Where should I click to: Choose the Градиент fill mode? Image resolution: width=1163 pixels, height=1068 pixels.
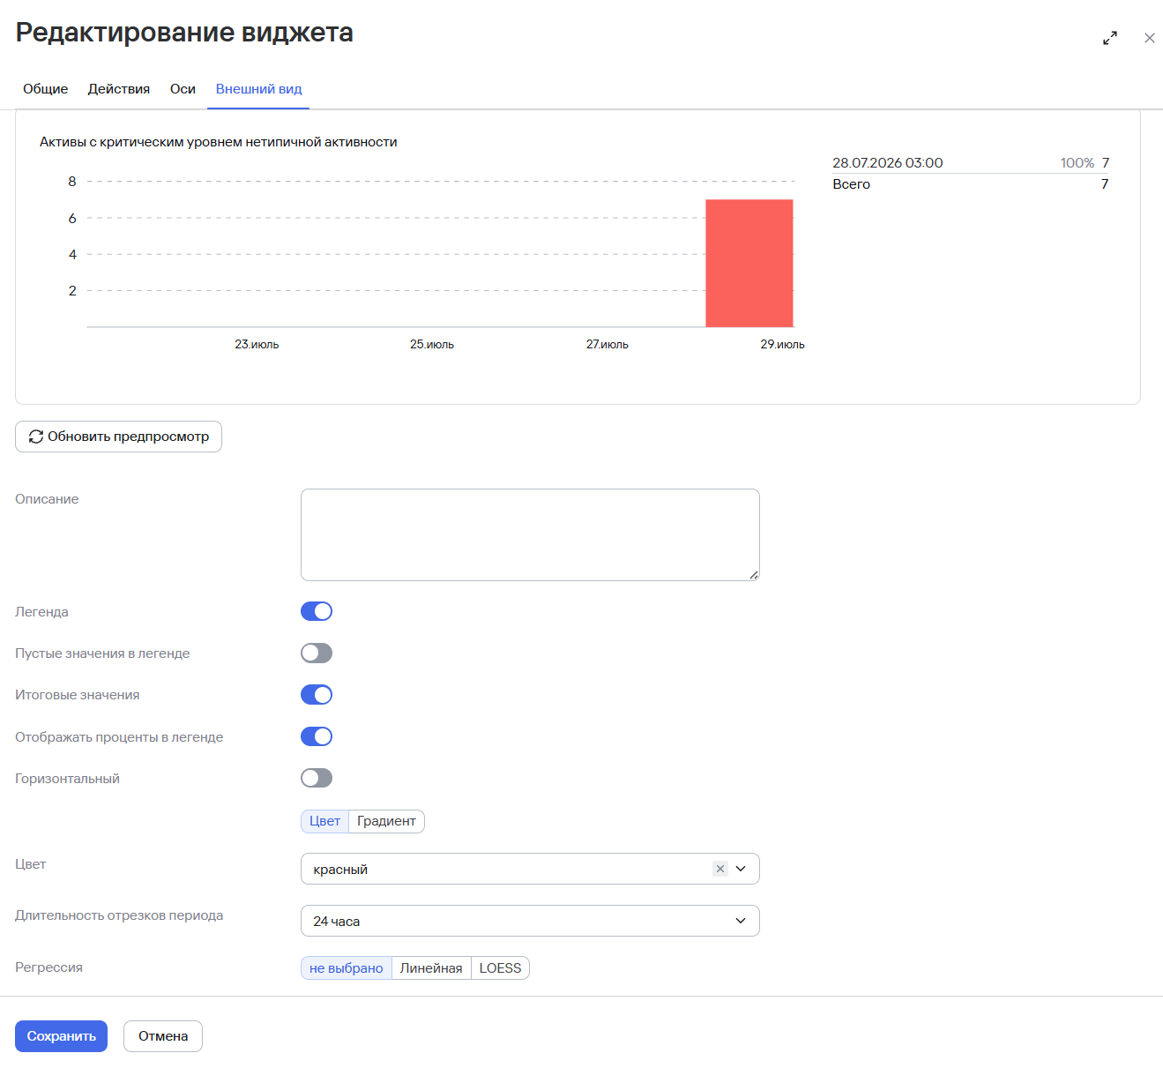click(x=386, y=821)
